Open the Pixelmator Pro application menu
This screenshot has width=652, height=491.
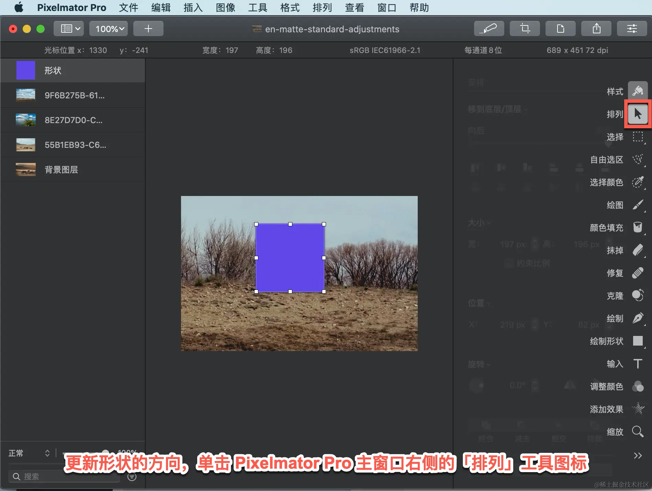click(71, 8)
